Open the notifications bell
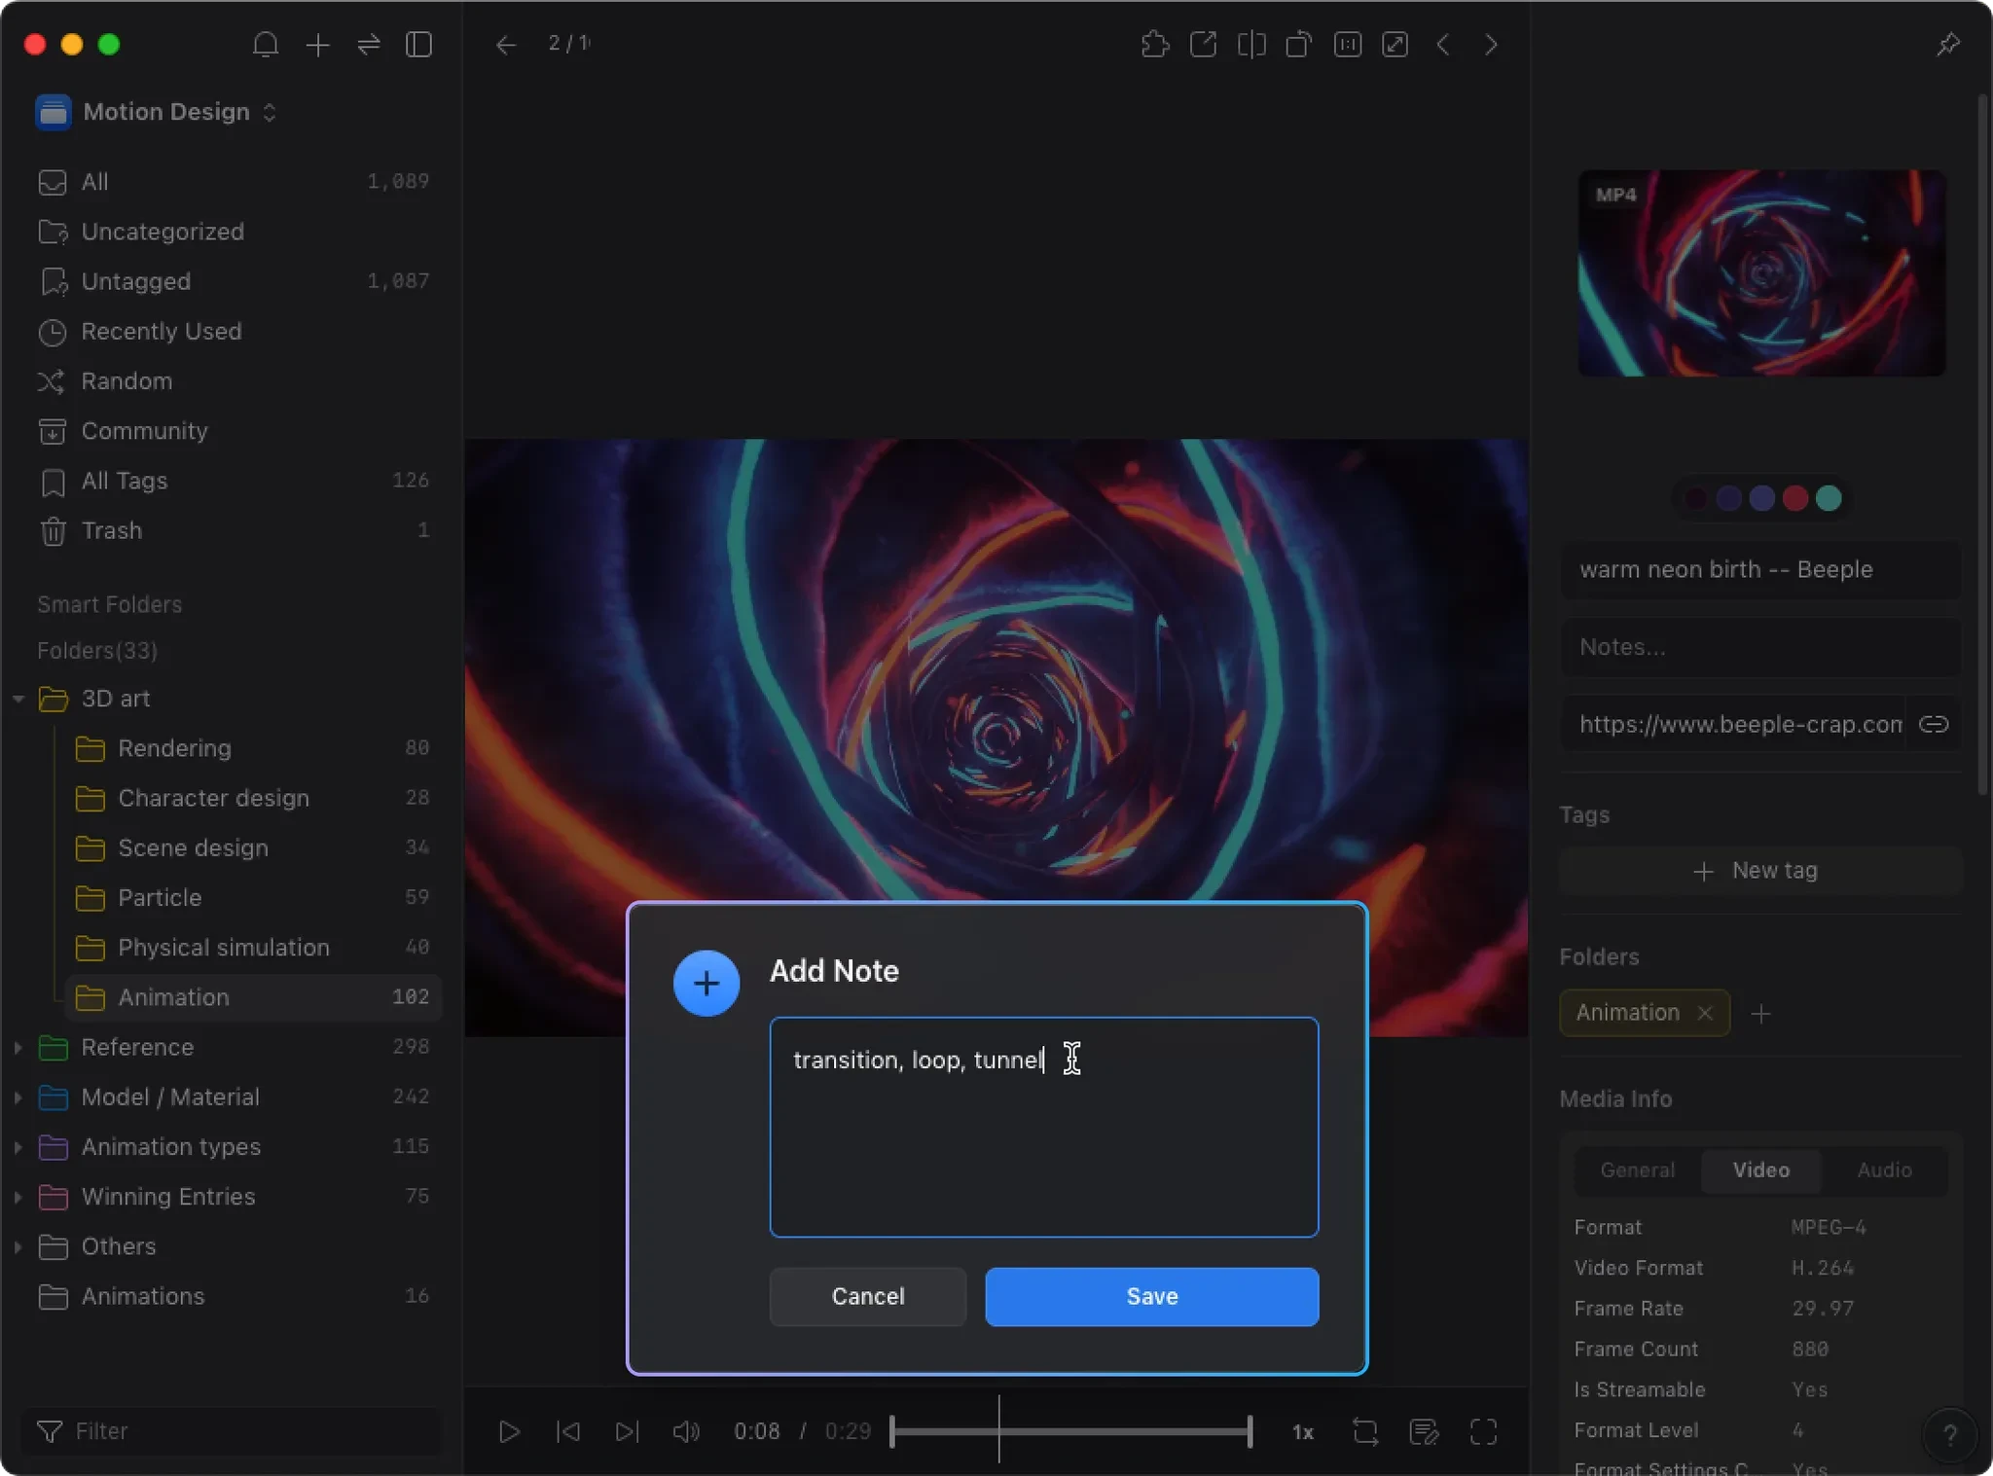Image resolution: width=1993 pixels, height=1476 pixels. coord(266,45)
